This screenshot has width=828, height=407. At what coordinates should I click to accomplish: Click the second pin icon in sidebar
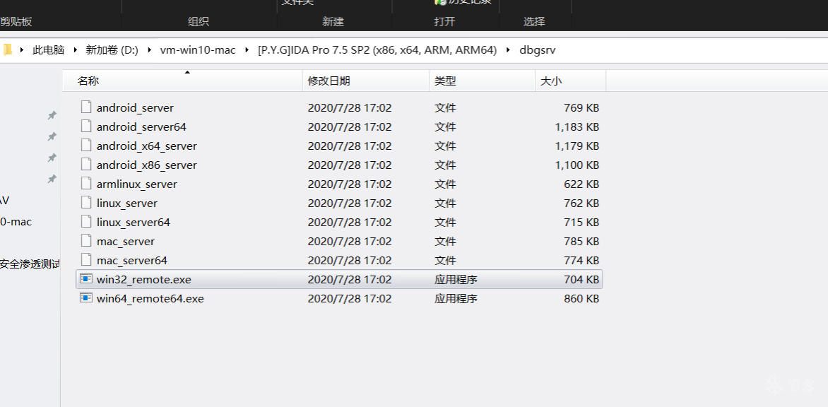52,136
